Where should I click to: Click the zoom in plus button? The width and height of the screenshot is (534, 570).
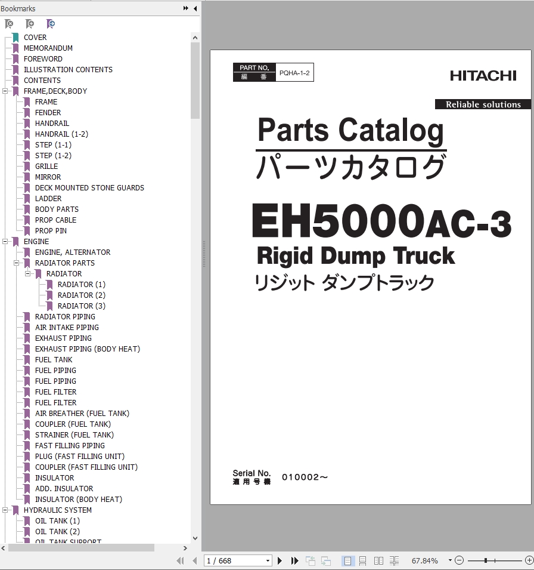pyautogui.click(x=530, y=560)
